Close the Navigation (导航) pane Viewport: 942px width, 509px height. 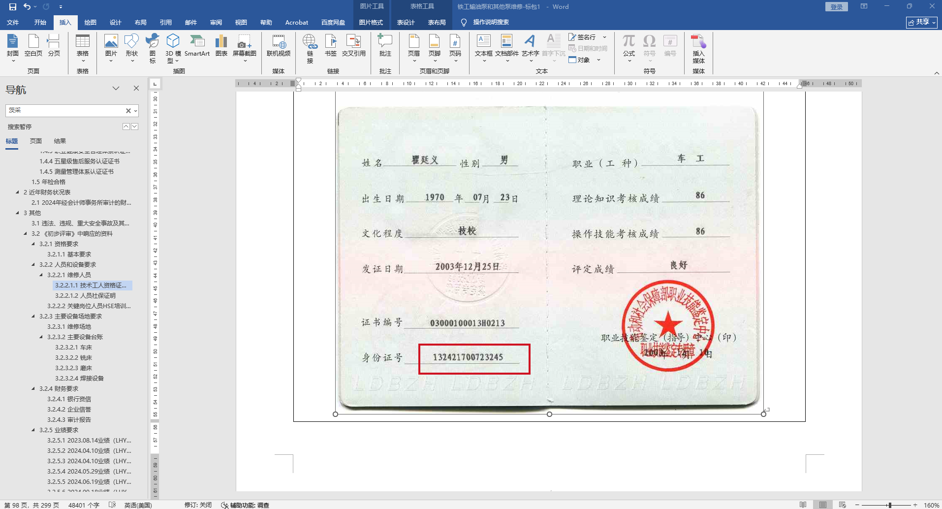coord(136,88)
